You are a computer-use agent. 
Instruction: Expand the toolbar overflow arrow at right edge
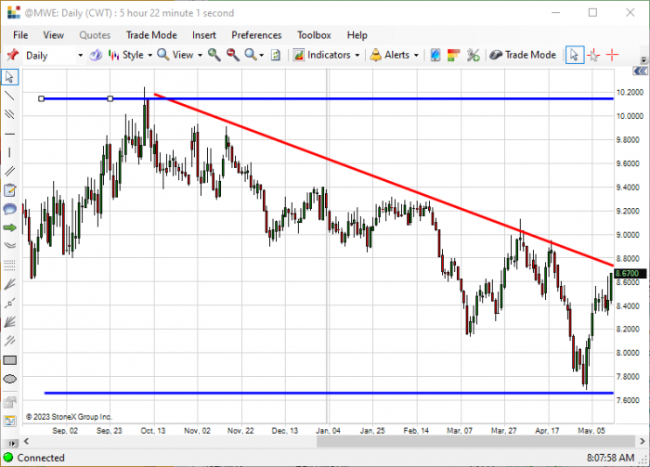pos(643,59)
